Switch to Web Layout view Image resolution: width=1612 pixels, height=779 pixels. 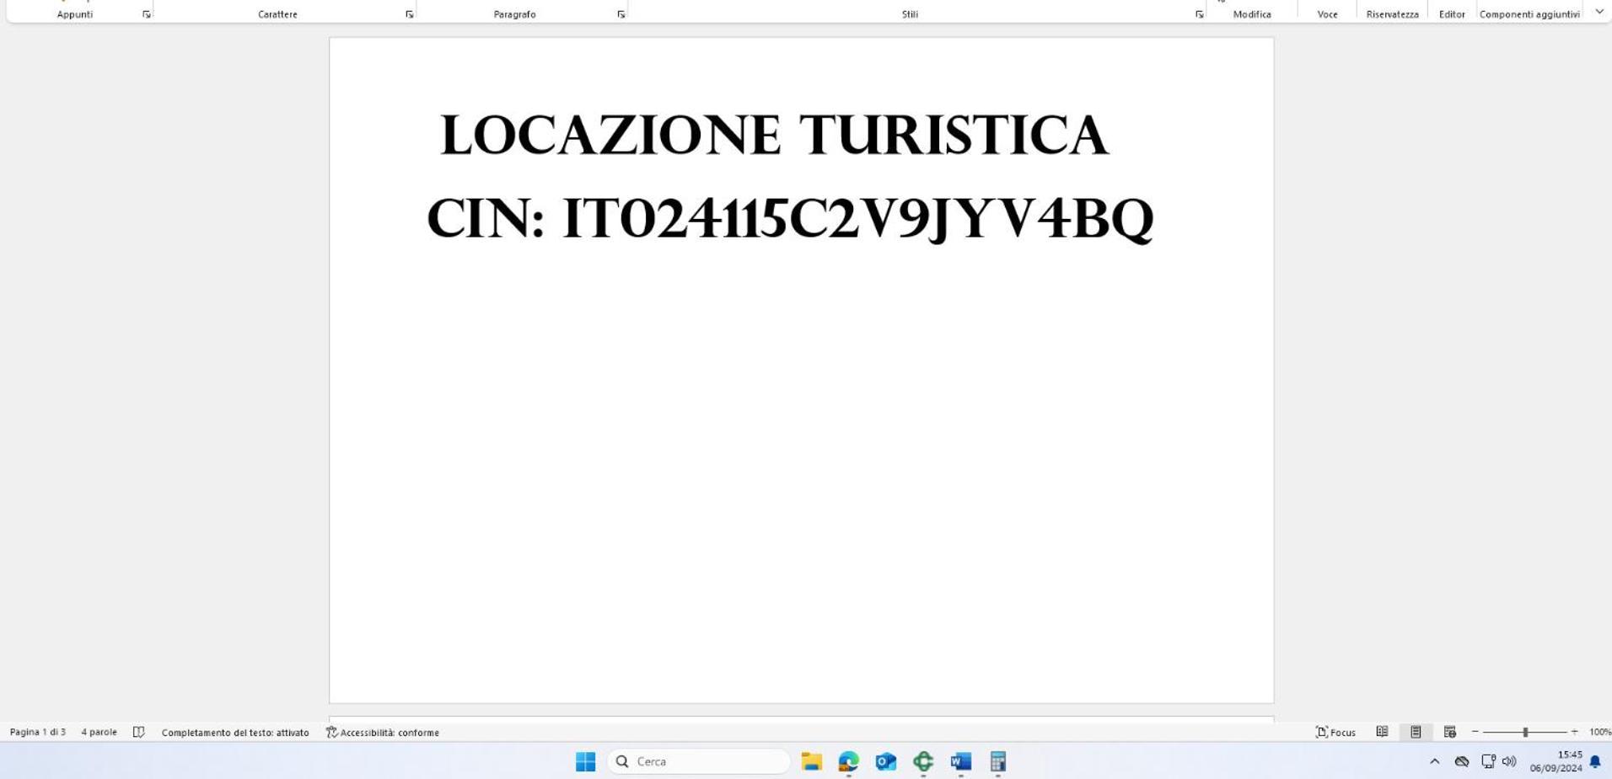pyautogui.click(x=1449, y=732)
